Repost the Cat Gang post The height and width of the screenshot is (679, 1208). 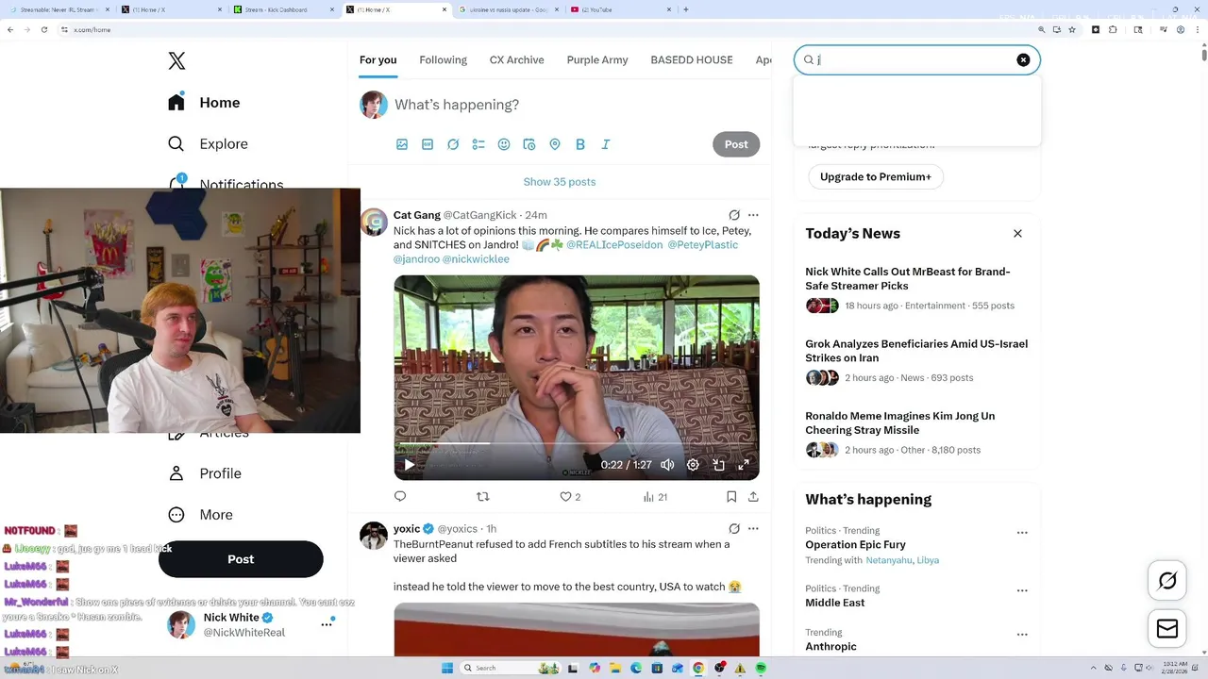point(483,496)
